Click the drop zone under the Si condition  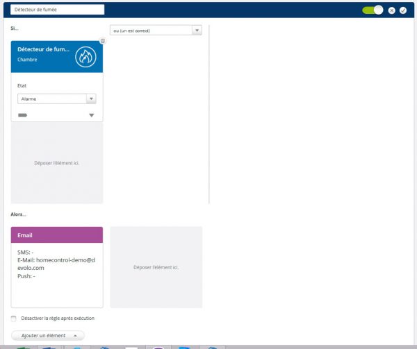(x=57, y=163)
